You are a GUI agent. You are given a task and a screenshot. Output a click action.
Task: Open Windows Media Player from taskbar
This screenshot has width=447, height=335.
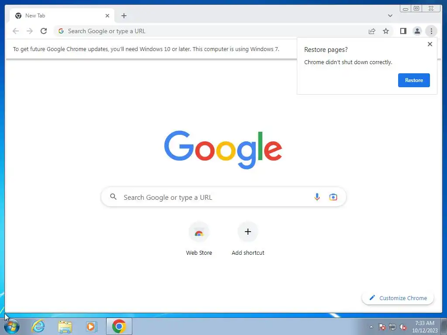tap(92, 326)
